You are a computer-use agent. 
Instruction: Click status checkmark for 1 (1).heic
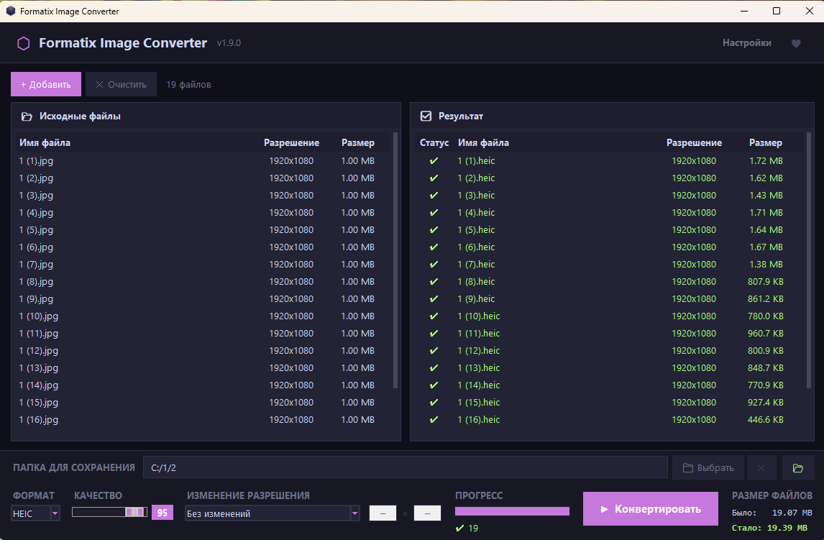[x=434, y=161]
